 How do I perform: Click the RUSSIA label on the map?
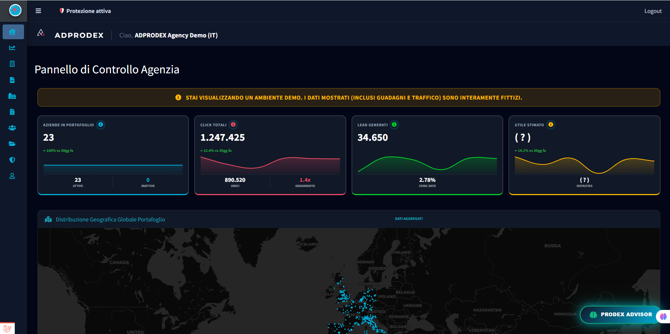pyautogui.click(x=553, y=246)
